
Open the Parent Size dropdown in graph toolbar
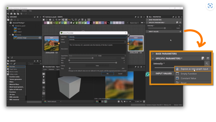134,23
